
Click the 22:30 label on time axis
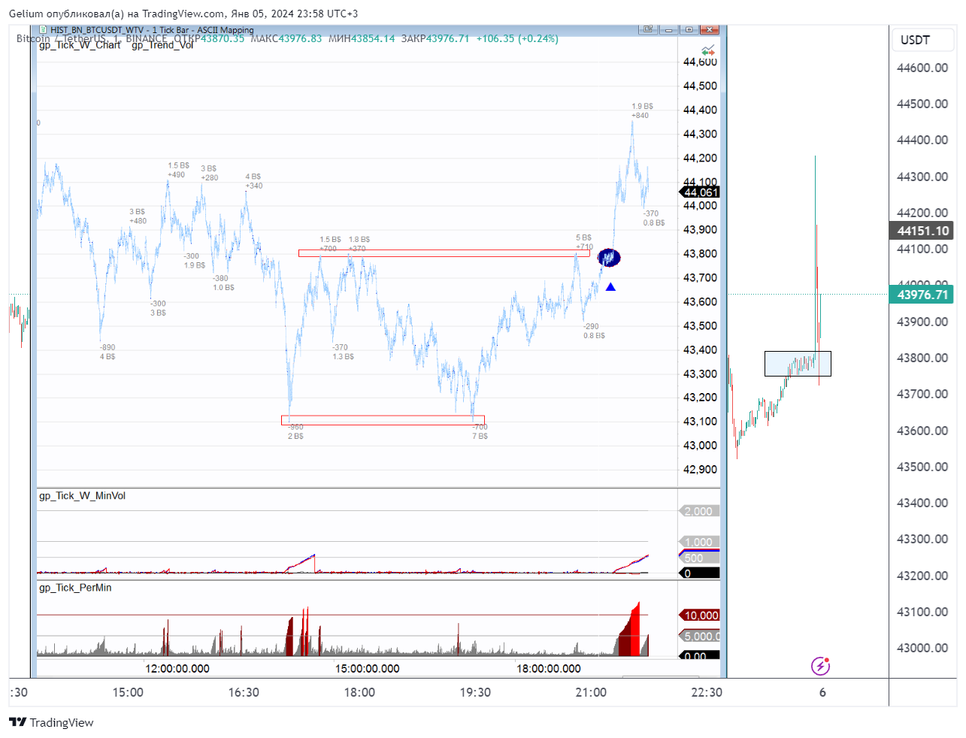pos(707,692)
